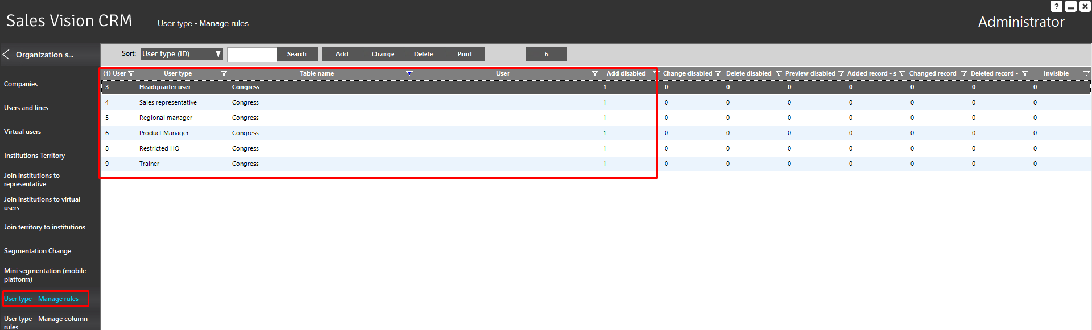Filter the Delete disabled column

(779, 74)
